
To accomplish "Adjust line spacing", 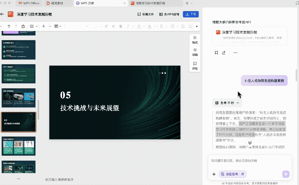I will pos(183,26).
